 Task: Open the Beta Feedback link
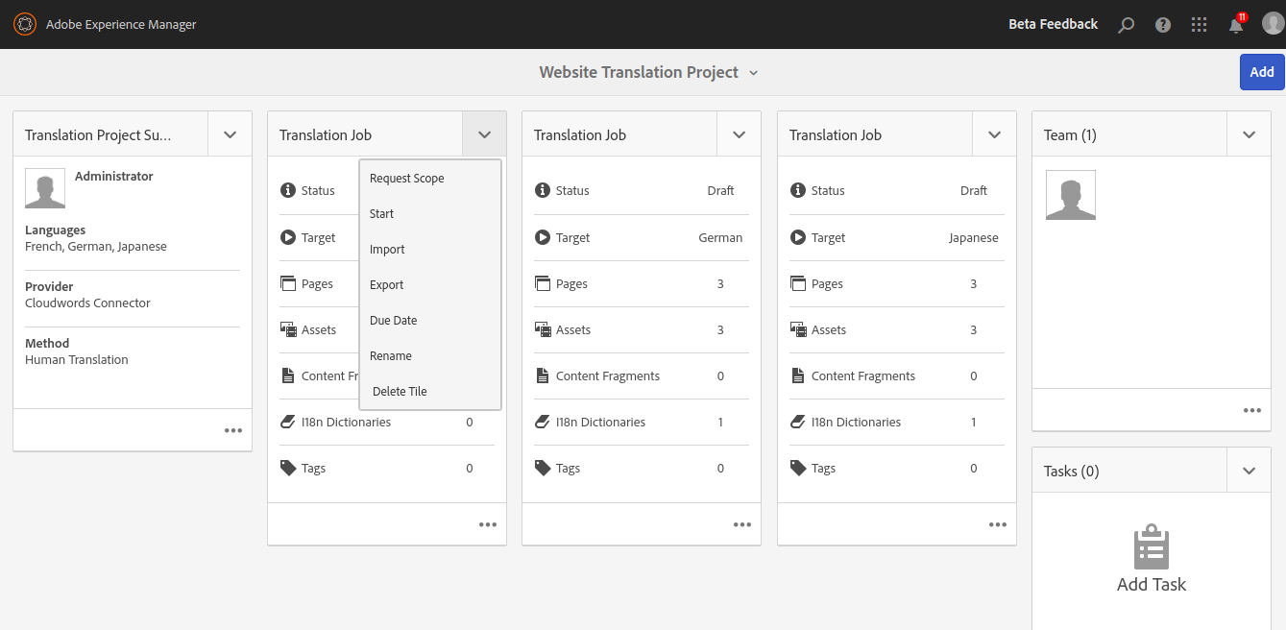tap(1053, 24)
